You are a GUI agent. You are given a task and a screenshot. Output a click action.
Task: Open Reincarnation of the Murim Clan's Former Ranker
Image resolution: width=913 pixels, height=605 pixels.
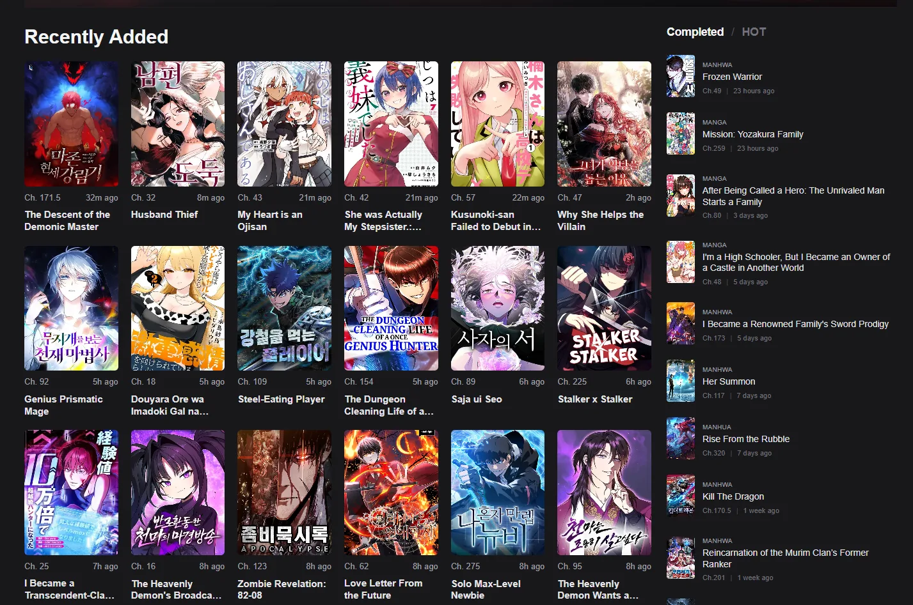click(786, 558)
